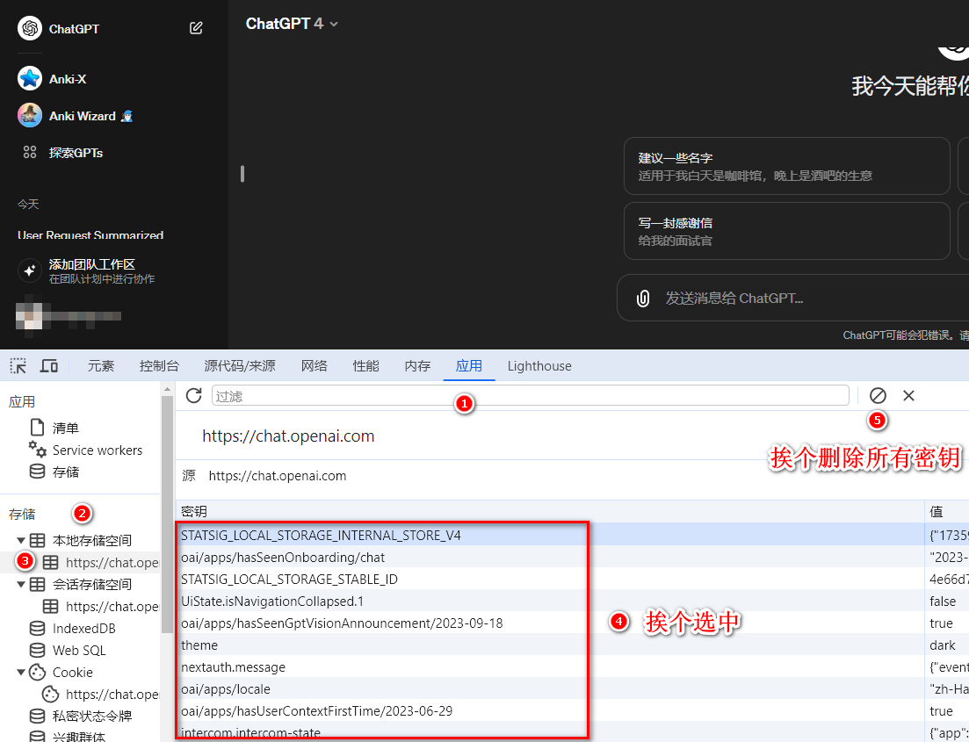Open the ChatGPT logo in the sidebar
Image resolution: width=969 pixels, height=742 pixels.
point(30,28)
